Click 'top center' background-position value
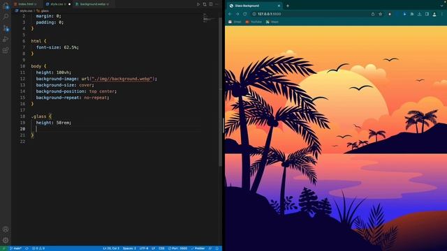Image resolution: width=447 pixels, height=251 pixels. coord(102,91)
